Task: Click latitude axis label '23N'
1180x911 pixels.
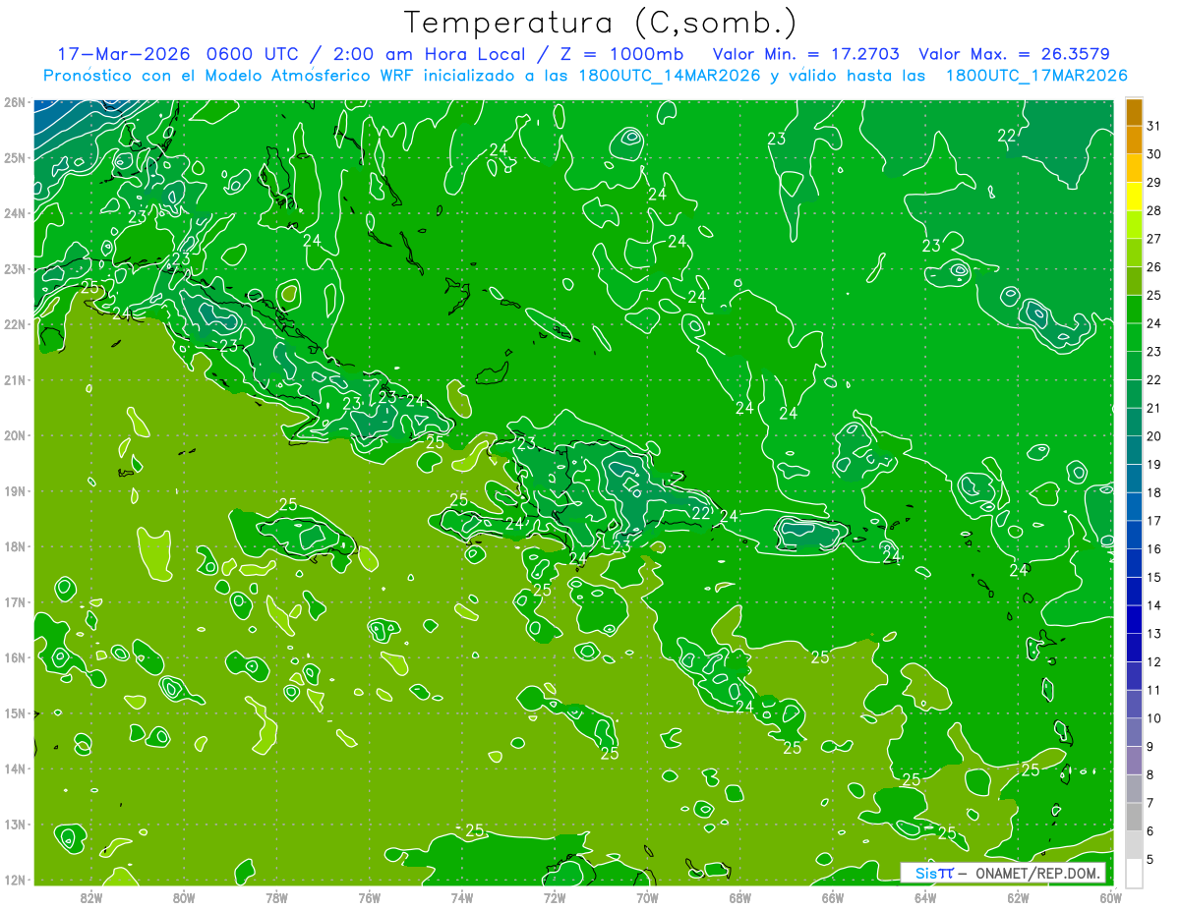Action: pos(14,268)
